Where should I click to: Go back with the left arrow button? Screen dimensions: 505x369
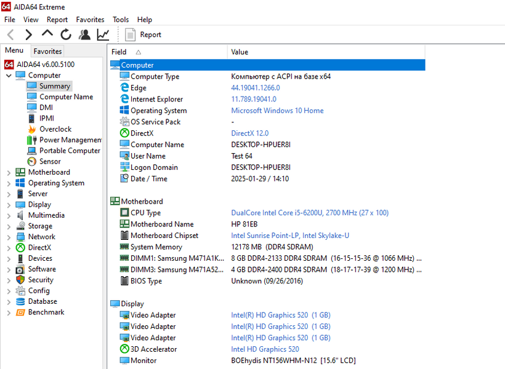click(10, 34)
